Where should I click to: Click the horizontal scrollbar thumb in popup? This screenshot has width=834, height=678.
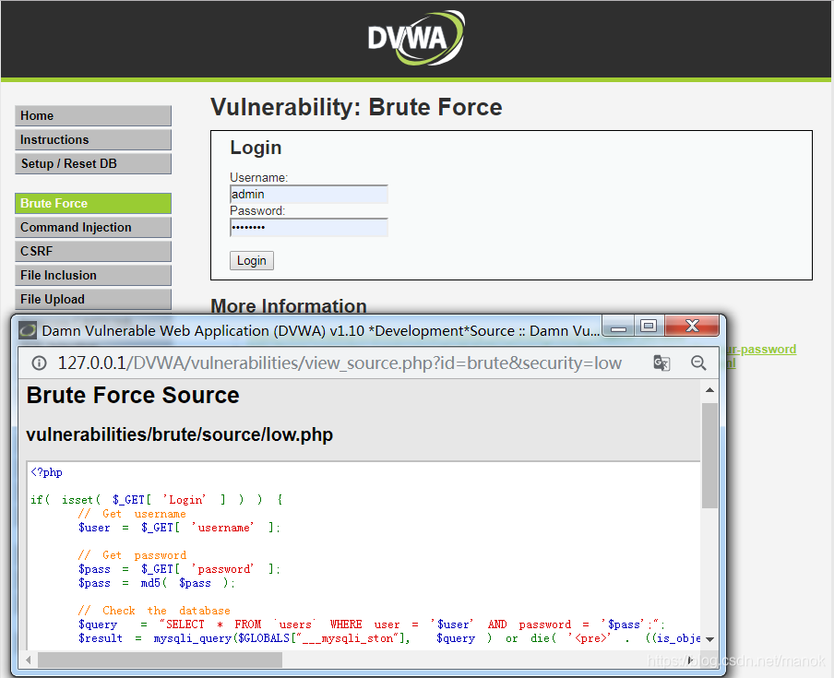pos(160,660)
